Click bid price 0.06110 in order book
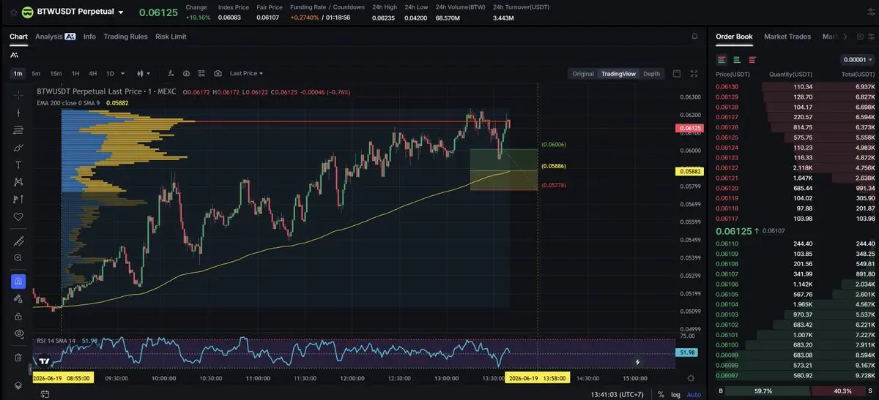 pyautogui.click(x=727, y=244)
